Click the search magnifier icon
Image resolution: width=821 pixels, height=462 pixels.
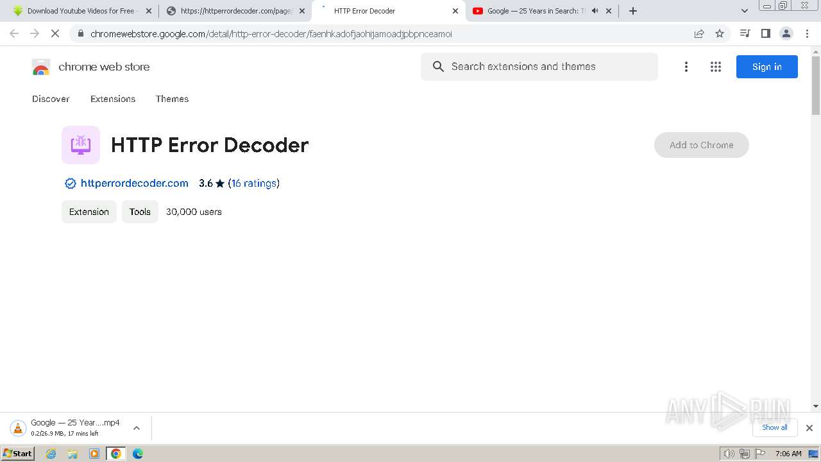[438, 67]
